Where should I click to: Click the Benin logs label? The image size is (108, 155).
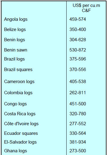14,40
